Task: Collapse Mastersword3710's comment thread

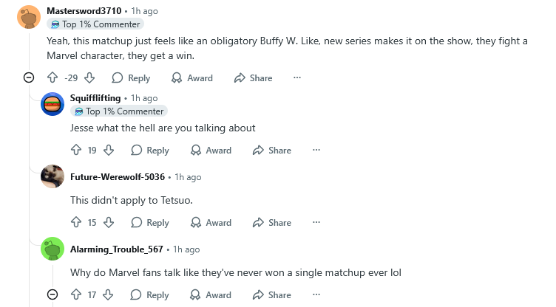Action: (x=29, y=77)
